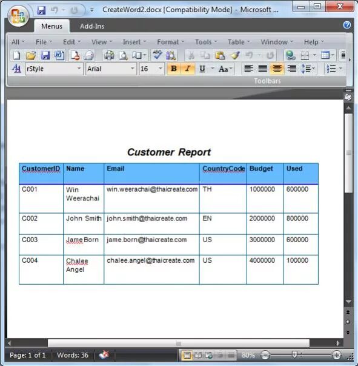Click the Quick Print printer icon

[109, 56]
